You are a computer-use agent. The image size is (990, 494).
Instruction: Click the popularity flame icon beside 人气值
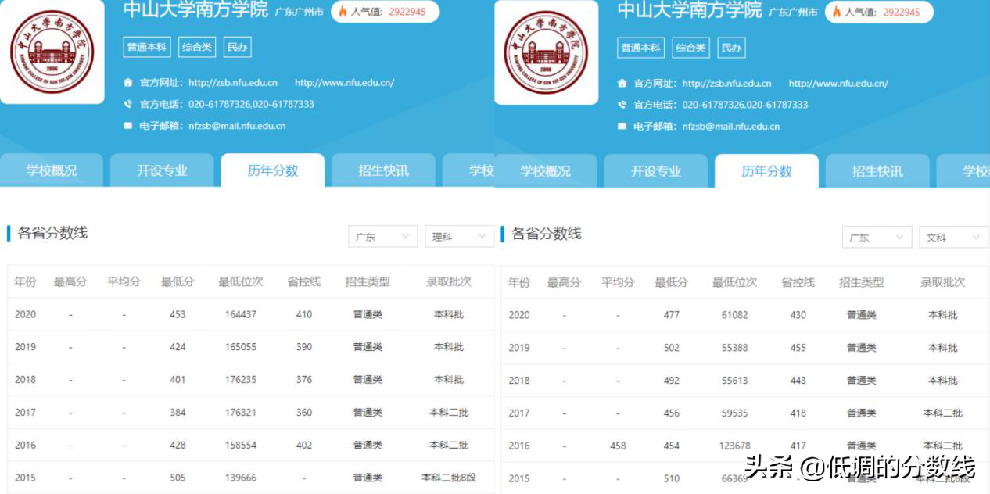pyautogui.click(x=343, y=13)
